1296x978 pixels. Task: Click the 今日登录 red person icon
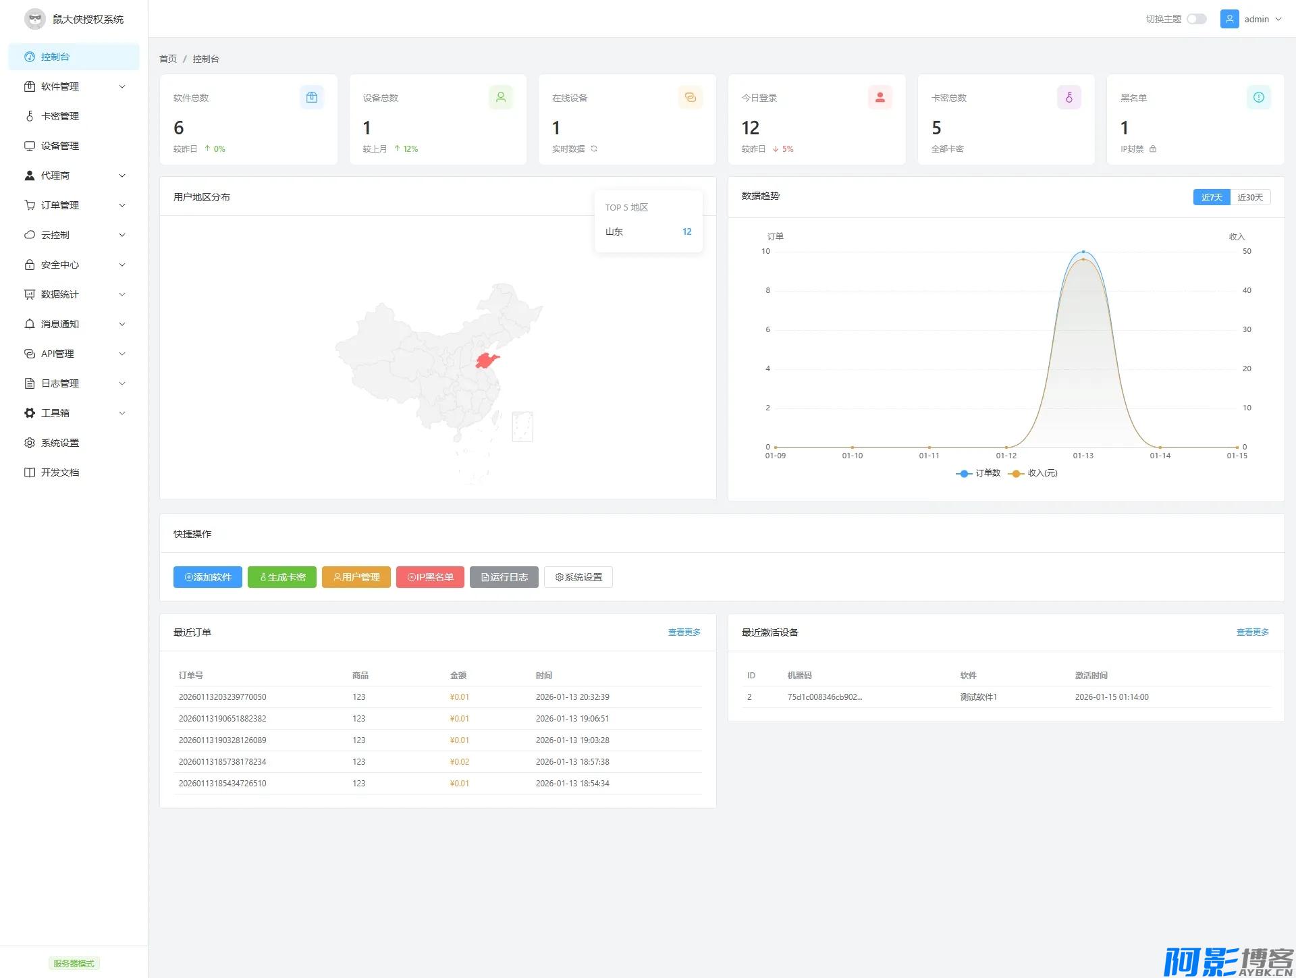(880, 97)
